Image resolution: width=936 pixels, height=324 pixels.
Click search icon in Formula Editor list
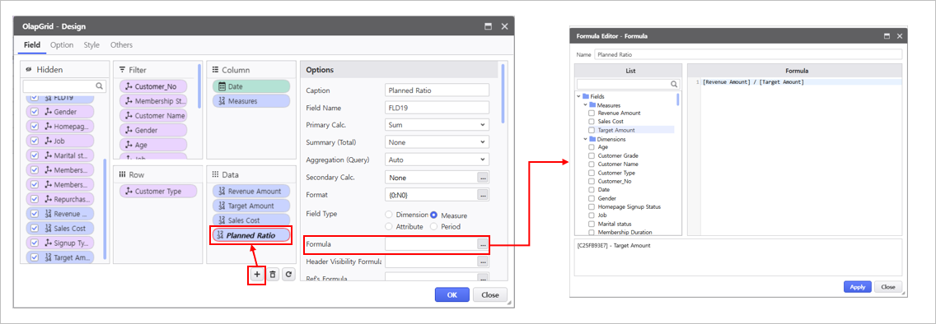[x=675, y=84]
